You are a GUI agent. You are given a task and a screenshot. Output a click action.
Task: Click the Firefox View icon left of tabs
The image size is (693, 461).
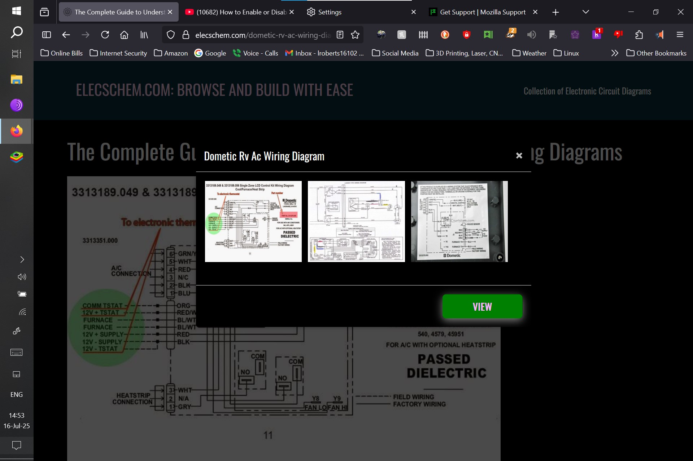point(44,12)
